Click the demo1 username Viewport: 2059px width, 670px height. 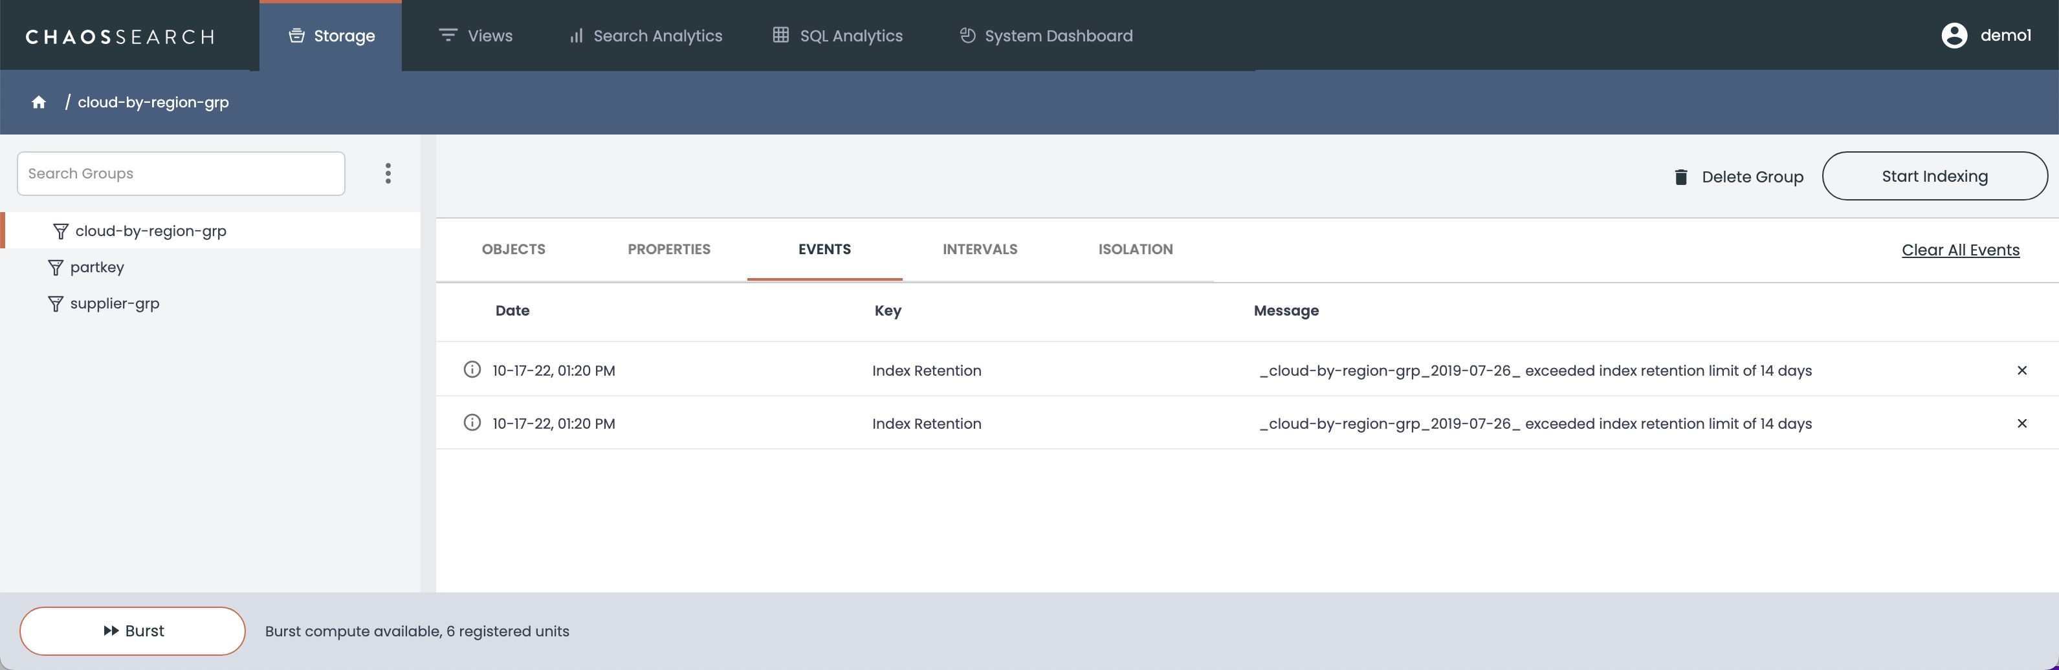pyautogui.click(x=2005, y=35)
